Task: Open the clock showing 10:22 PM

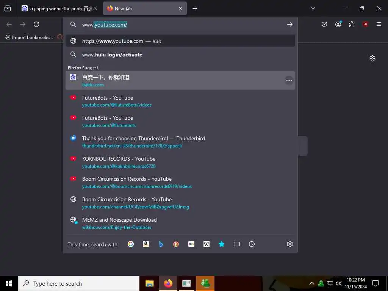Action: 356,283
